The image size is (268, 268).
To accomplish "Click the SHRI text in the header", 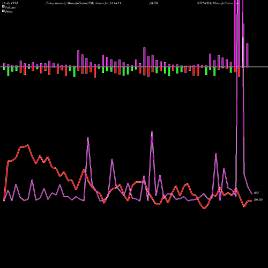I will pyautogui.click(x=154, y=3).
